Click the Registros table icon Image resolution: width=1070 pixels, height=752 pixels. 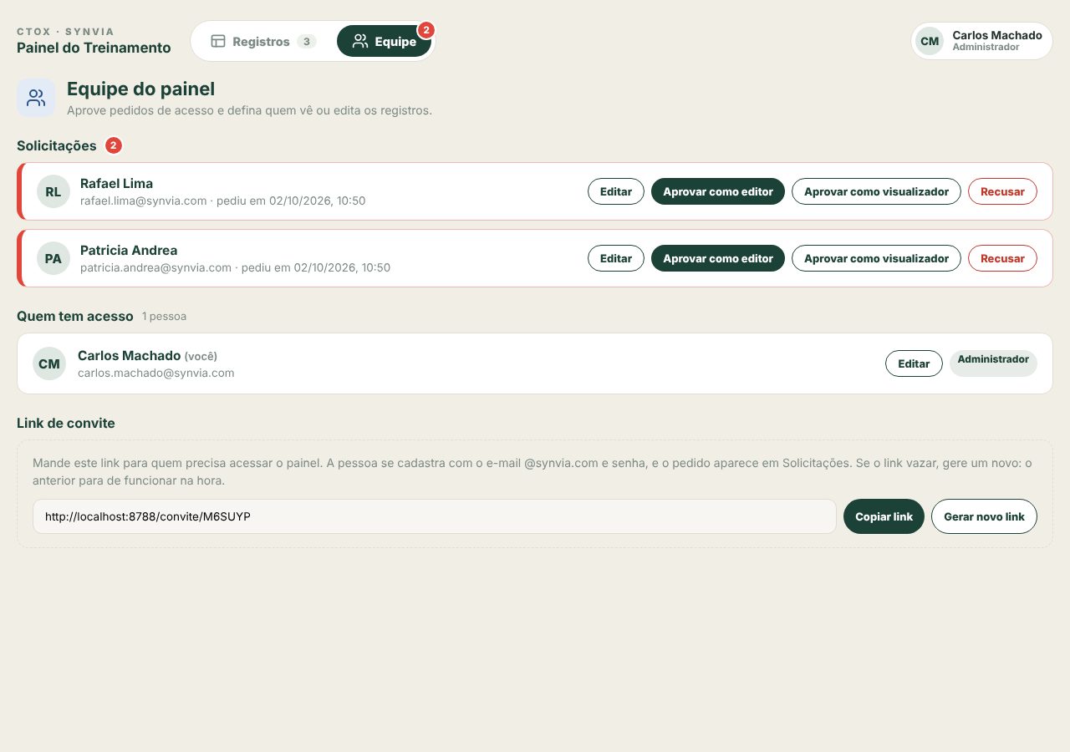(218, 41)
